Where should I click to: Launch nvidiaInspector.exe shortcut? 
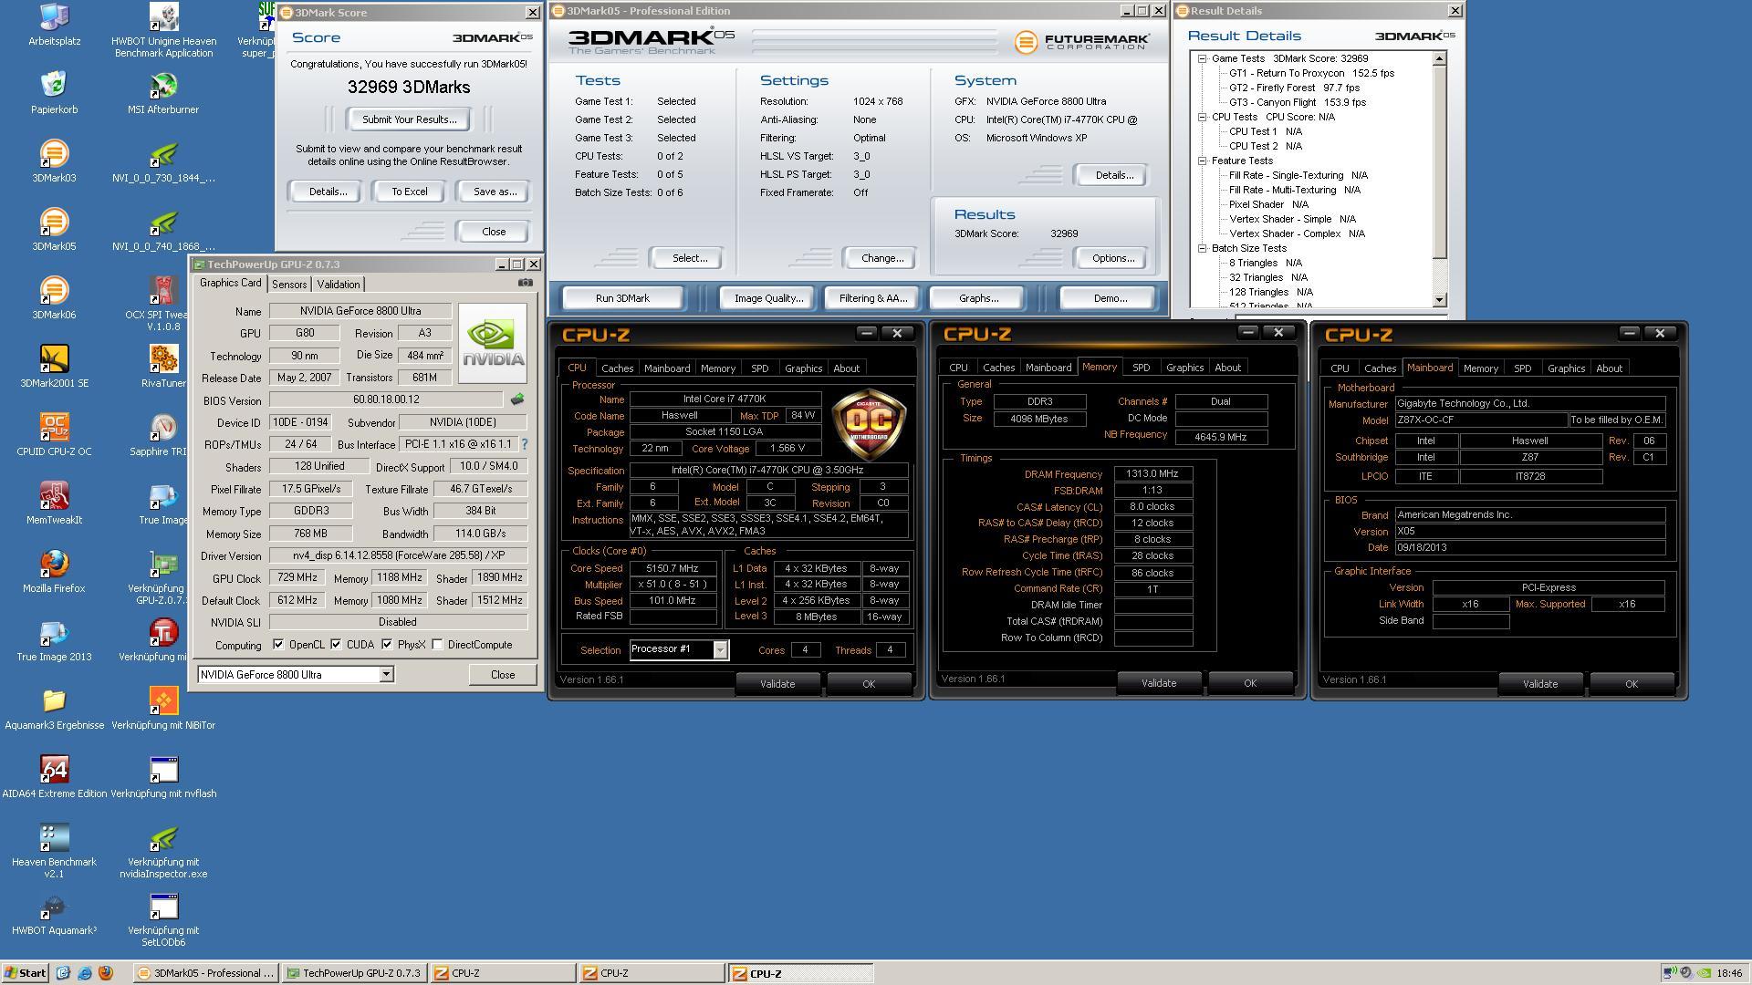[163, 850]
